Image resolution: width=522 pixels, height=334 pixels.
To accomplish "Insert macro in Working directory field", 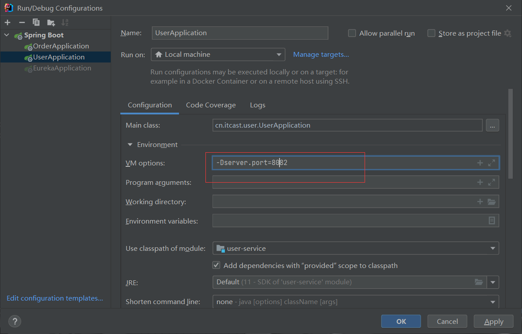I will coord(480,202).
